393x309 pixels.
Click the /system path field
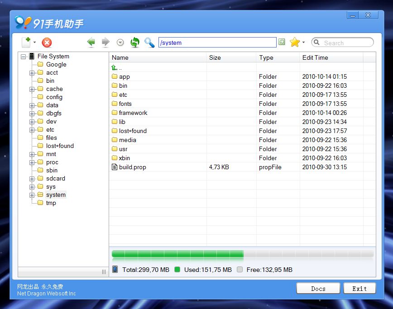pos(217,43)
